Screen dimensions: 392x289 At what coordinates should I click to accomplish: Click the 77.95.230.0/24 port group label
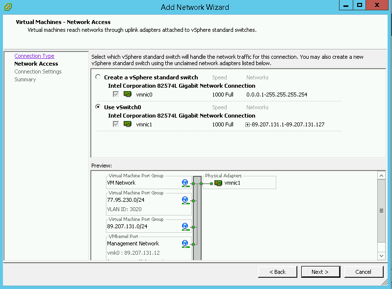[126, 200]
